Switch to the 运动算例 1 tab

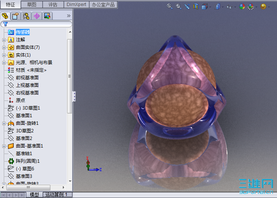click(x=57, y=195)
